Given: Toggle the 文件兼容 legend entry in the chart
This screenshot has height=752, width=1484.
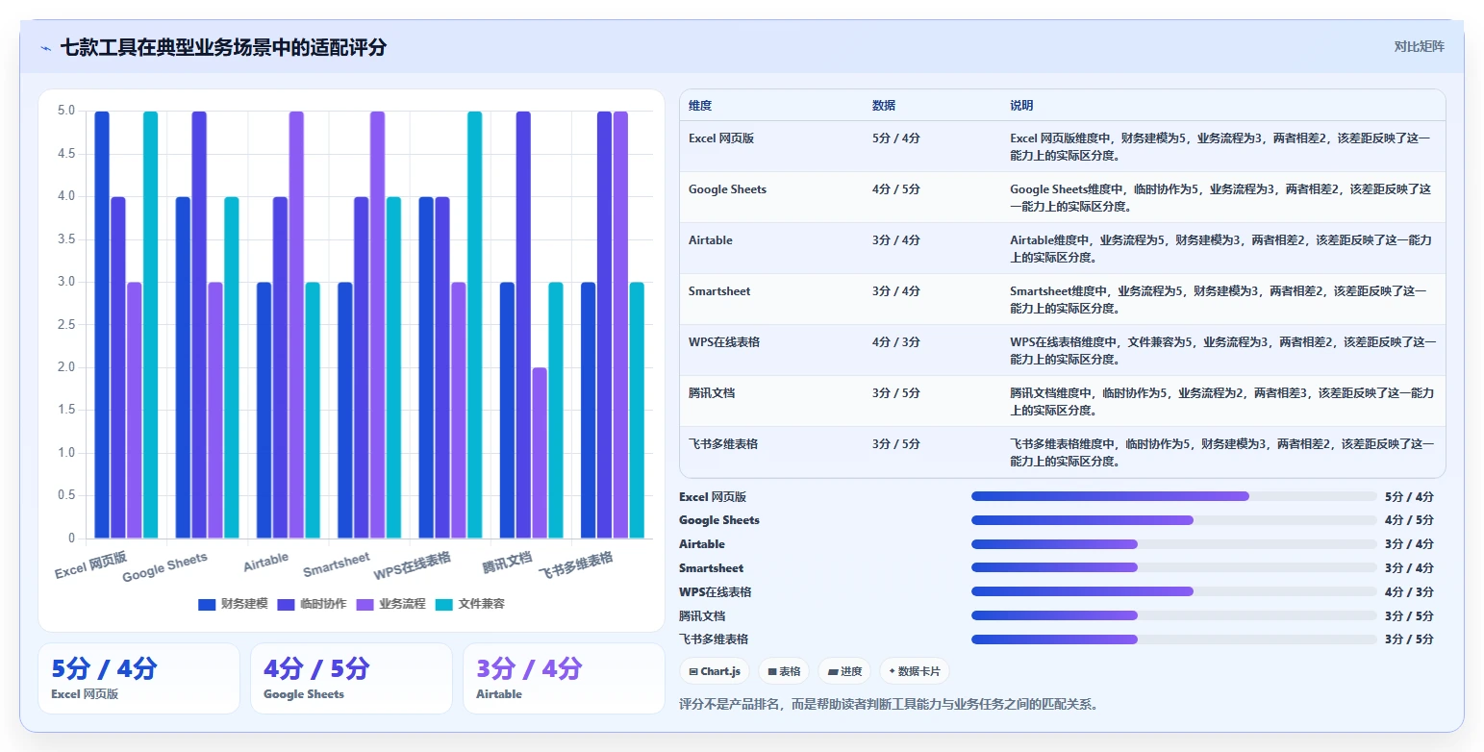Looking at the screenshot, I should pyautogui.click(x=470, y=604).
